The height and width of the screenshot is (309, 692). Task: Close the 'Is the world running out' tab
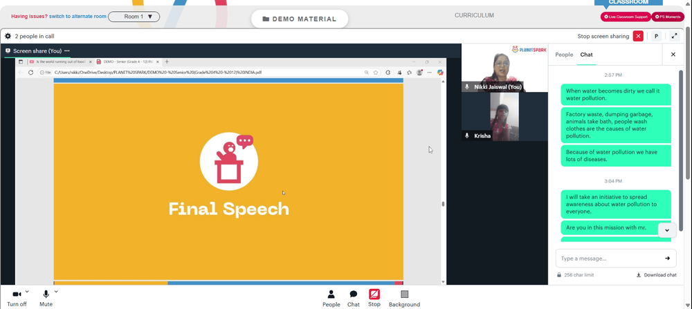90,62
